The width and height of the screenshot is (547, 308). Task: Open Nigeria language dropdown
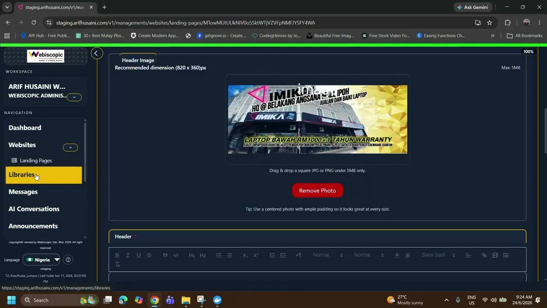pyautogui.click(x=42, y=260)
